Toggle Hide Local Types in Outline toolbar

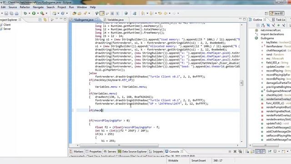(284, 25)
